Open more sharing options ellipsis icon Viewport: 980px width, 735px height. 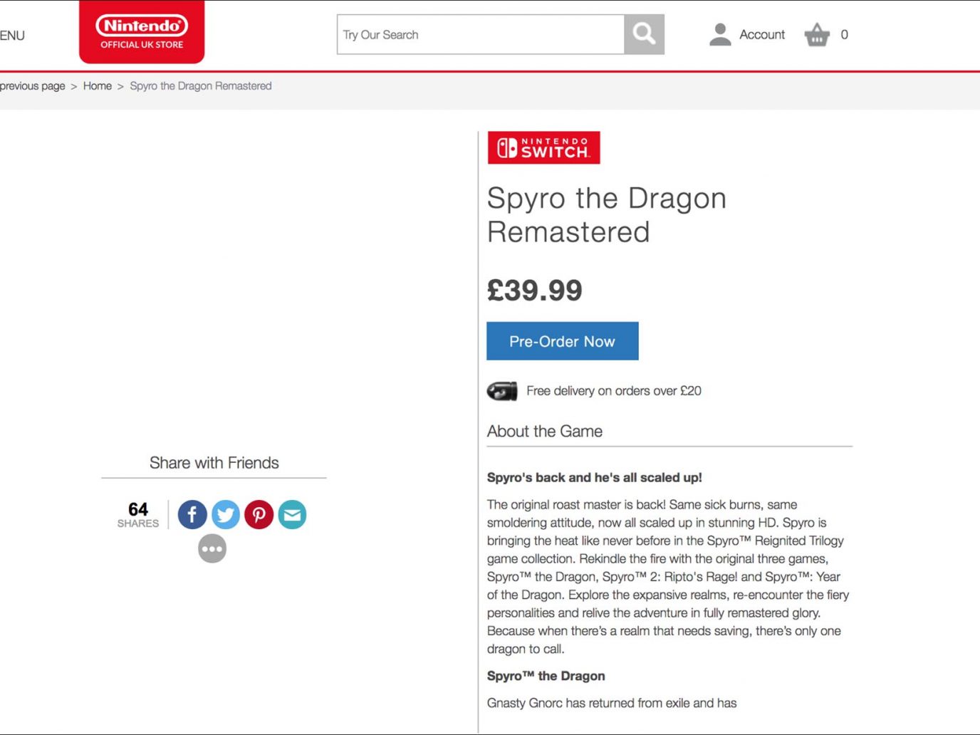click(212, 548)
